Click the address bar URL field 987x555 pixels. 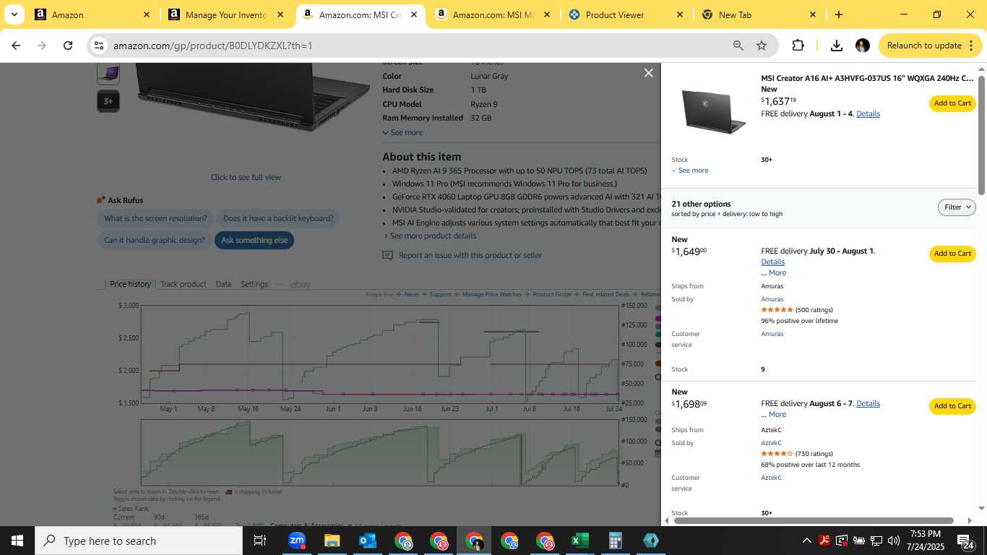click(419, 46)
